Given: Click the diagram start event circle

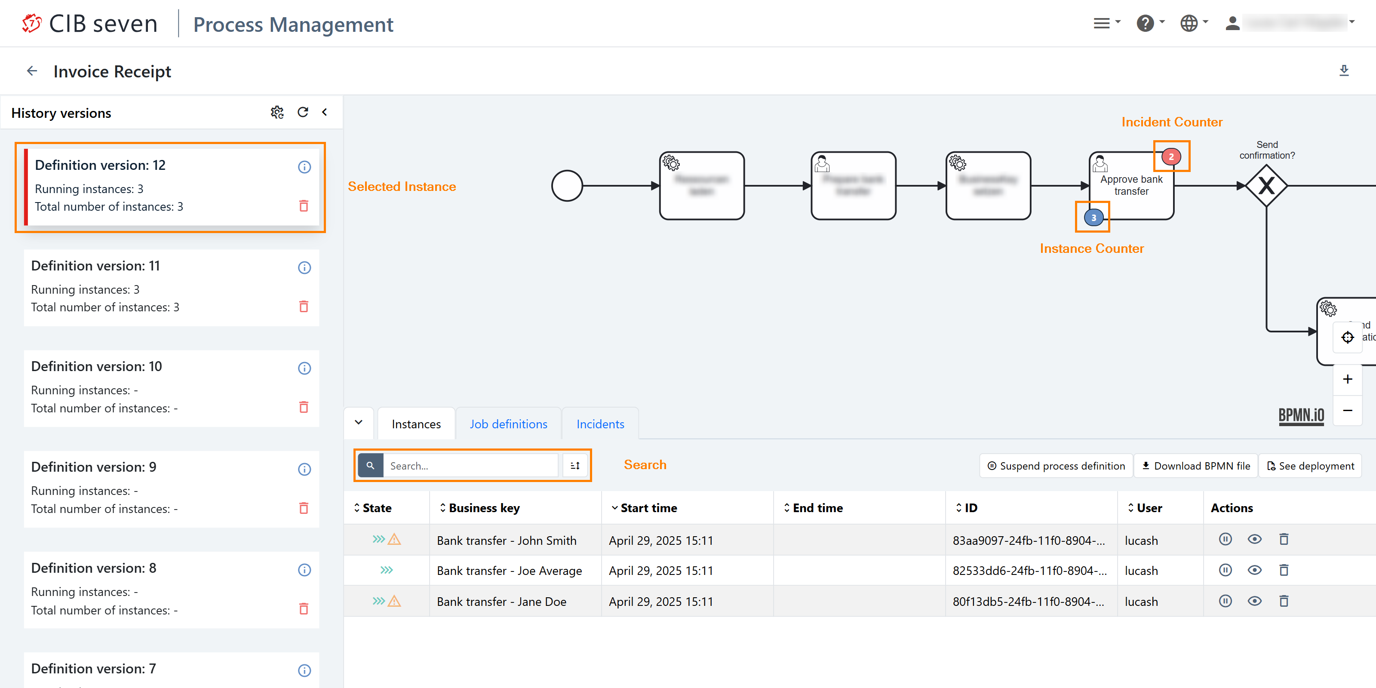Looking at the screenshot, I should [x=567, y=186].
